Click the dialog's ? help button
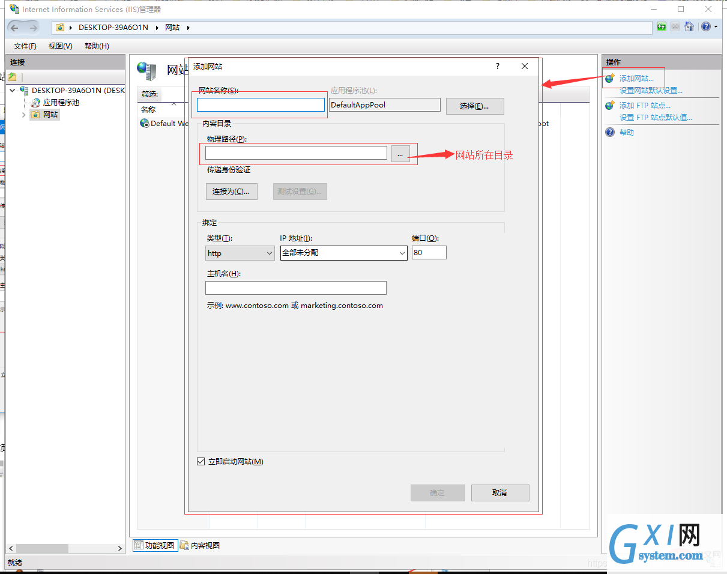Viewport: 727px width, 574px height. tap(497, 66)
